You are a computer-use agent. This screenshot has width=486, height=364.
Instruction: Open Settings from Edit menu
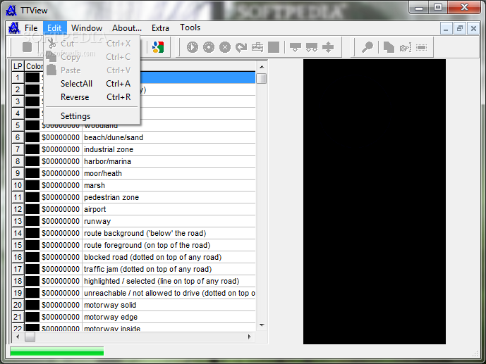tap(92, 116)
